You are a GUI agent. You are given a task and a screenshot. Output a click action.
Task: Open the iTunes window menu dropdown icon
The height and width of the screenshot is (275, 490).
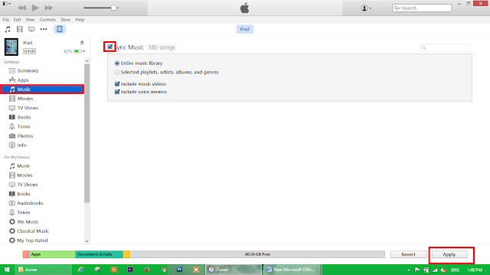7,4
